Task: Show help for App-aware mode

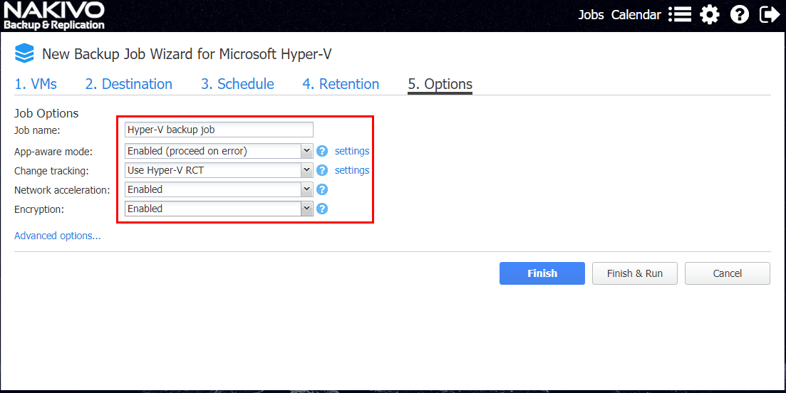Action: (322, 151)
